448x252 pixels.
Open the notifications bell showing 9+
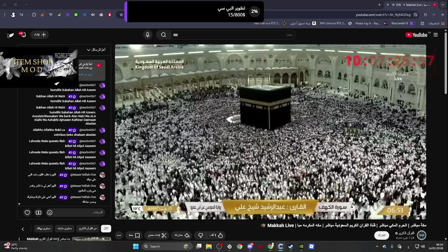22,35
